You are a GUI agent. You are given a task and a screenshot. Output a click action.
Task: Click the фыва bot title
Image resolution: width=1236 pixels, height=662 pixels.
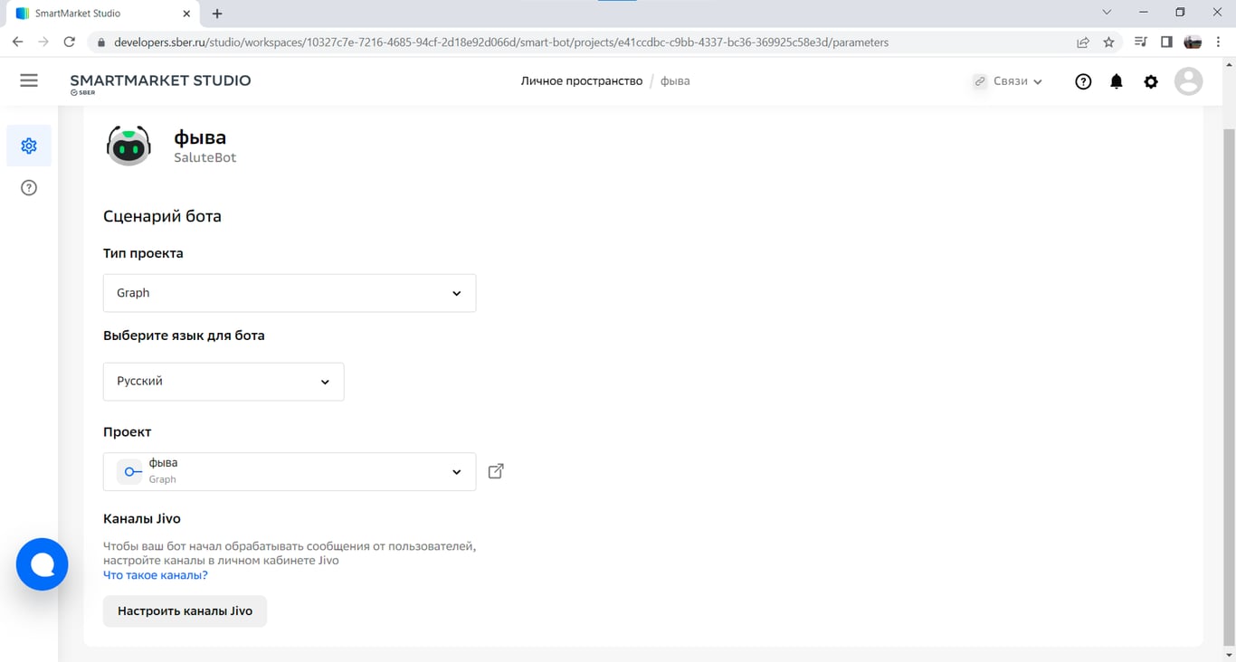[x=200, y=137]
